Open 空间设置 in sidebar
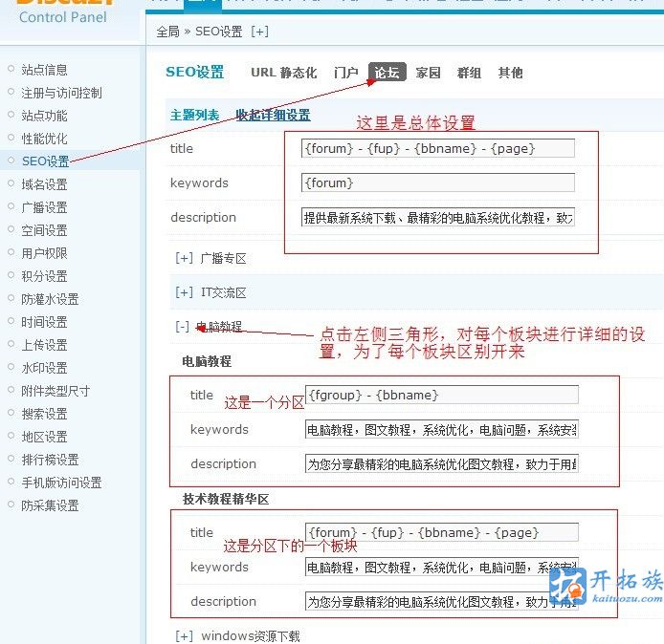 (x=44, y=230)
